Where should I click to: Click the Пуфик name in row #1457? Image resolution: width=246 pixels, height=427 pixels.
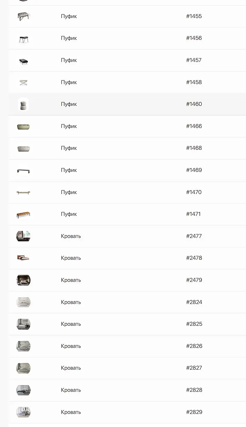tap(69, 60)
